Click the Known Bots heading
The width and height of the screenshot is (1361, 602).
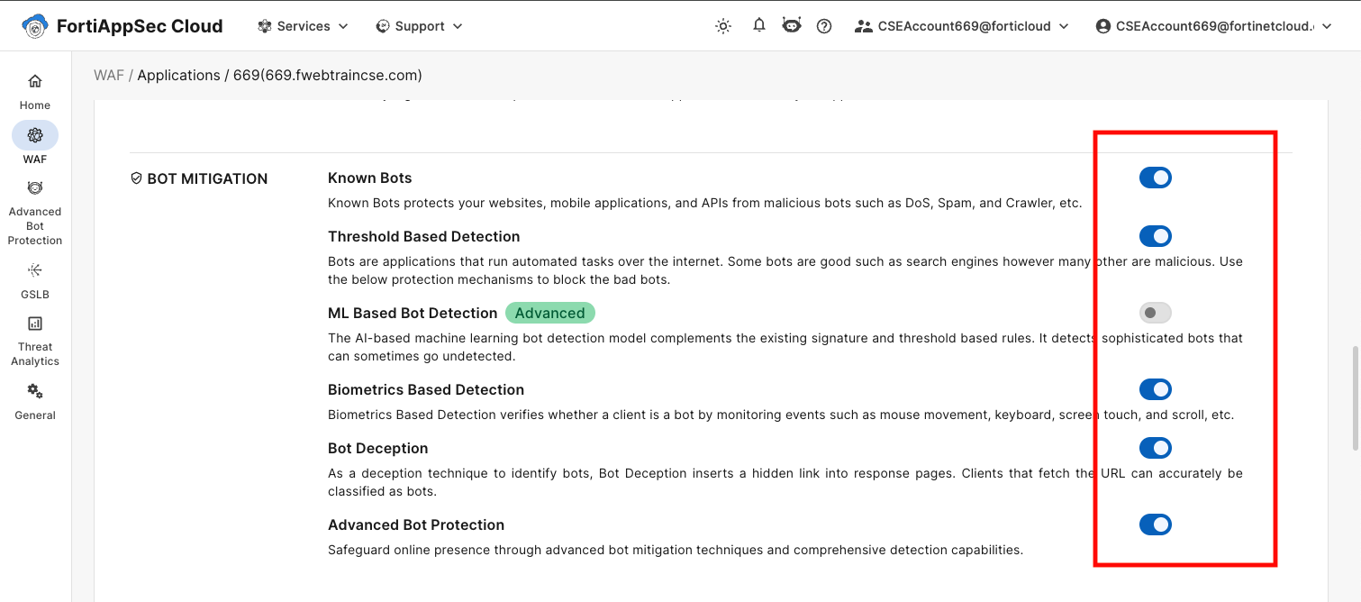pos(370,178)
